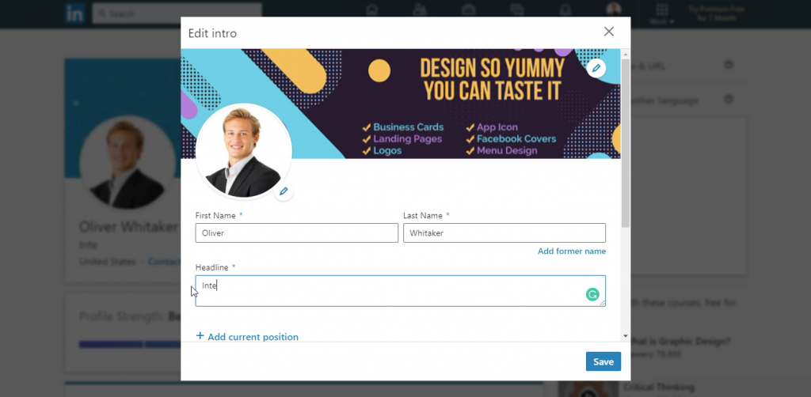Image resolution: width=811 pixels, height=397 pixels.
Task: Click Oliver Whitaker name on background profile
Action: [x=129, y=227]
